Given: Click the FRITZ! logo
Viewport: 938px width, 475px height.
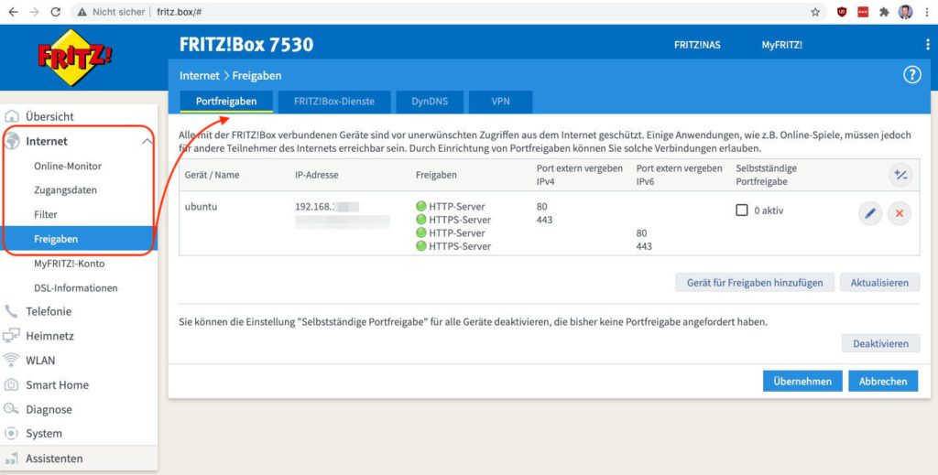Looking at the screenshot, I should [74, 58].
